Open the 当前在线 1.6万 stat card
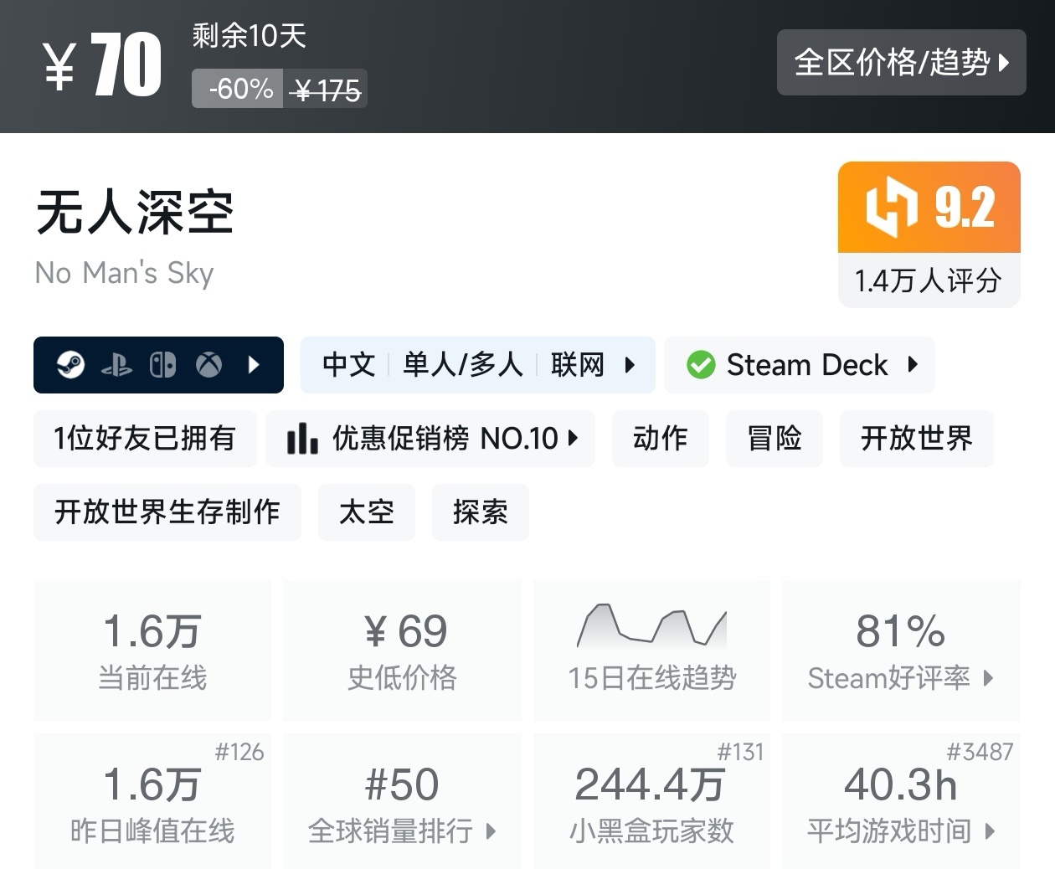Screen dimensions: 1055x869 point(152,650)
